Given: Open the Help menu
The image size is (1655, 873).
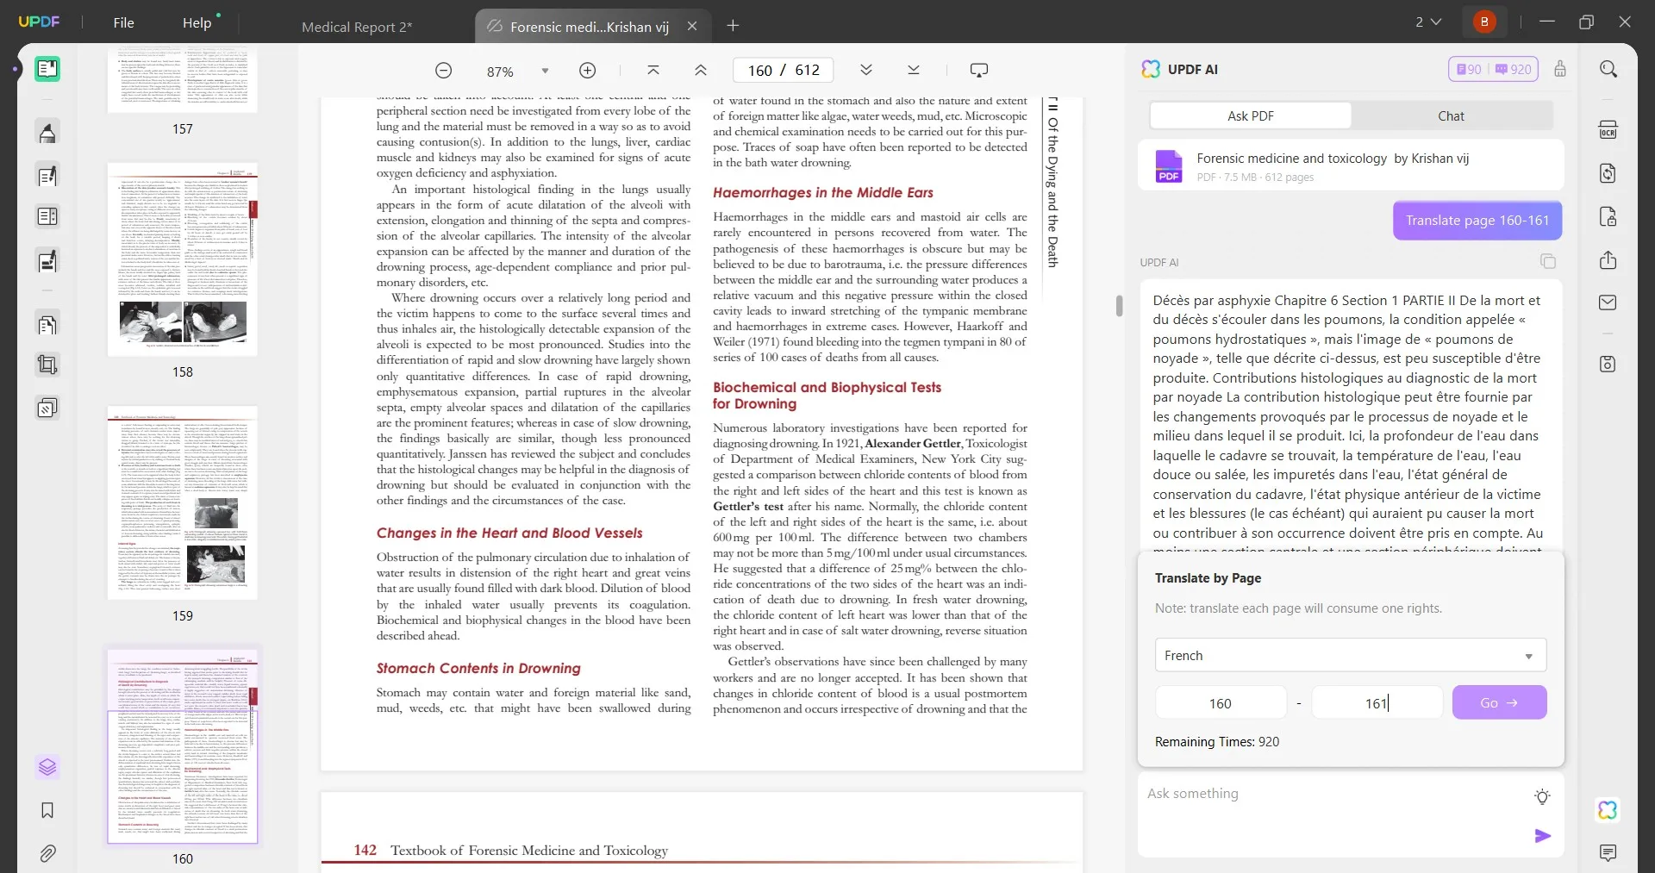Looking at the screenshot, I should point(197,22).
